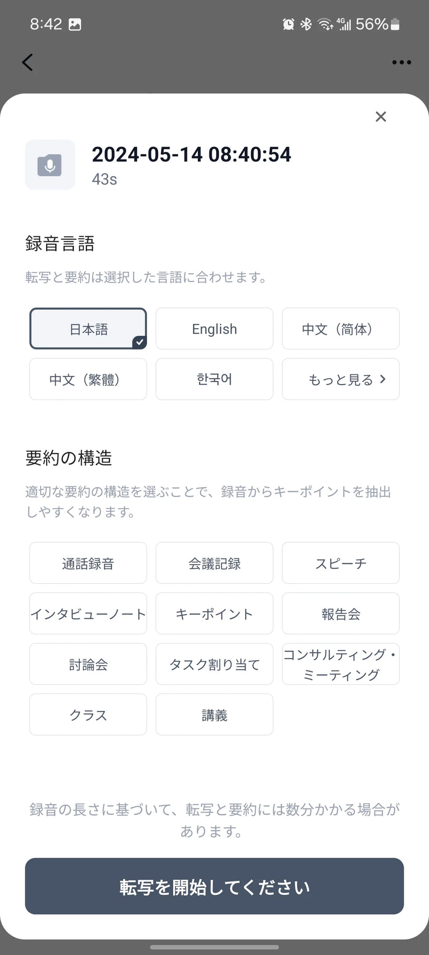Select English as recording language

(x=214, y=329)
